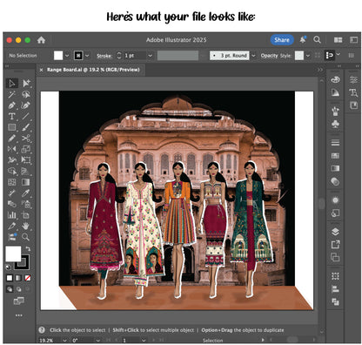This screenshot has width=362, height=345.
Task: Reset to default fill and stroke
Action: 9,267
